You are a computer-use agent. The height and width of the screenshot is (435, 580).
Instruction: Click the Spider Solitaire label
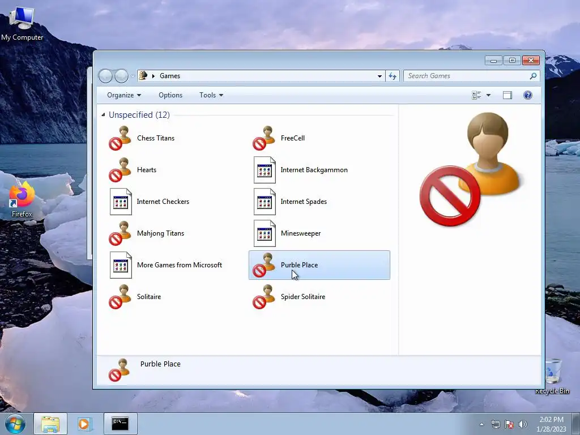303,297
